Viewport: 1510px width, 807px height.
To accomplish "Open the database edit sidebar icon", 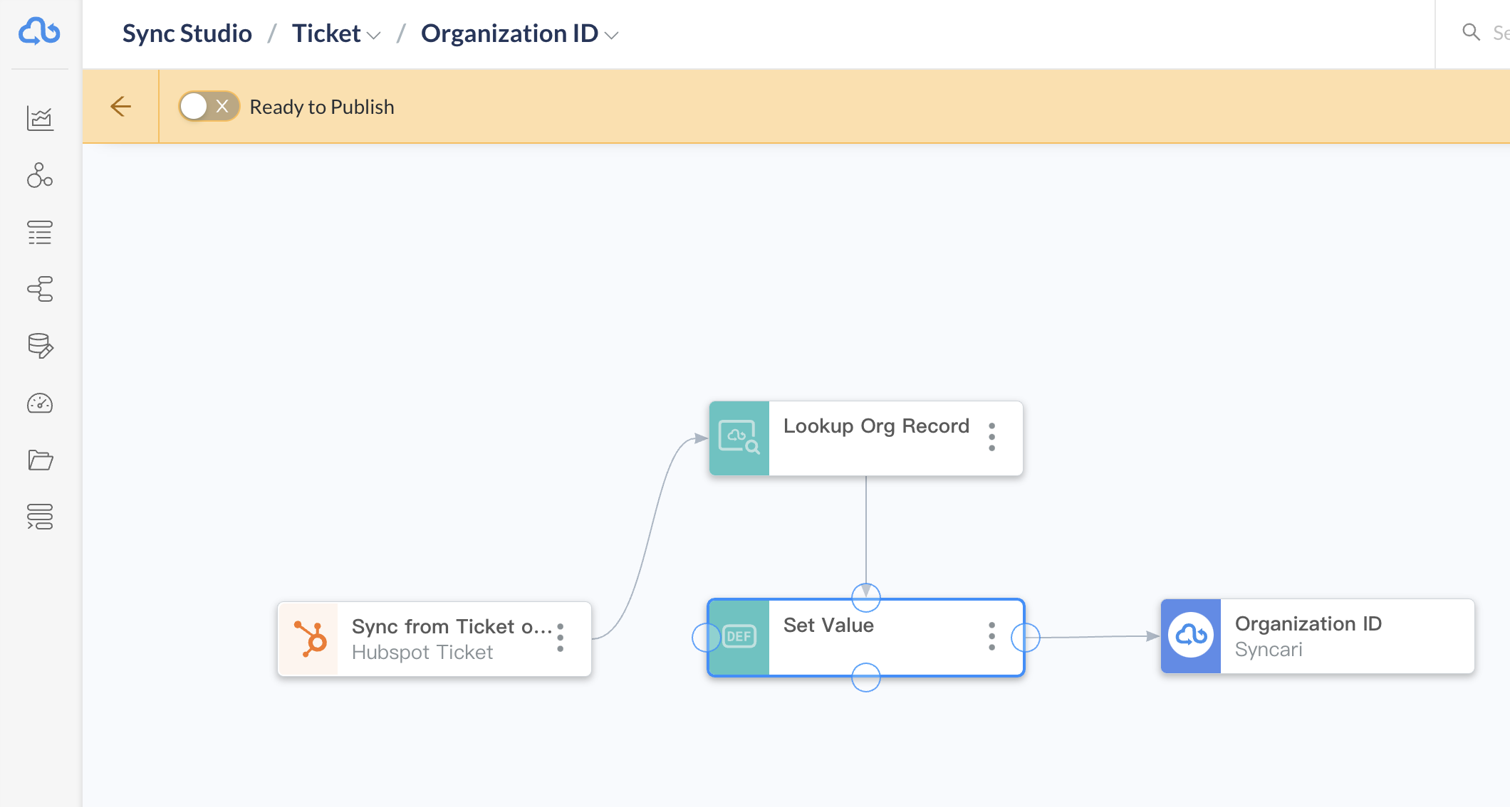I will coord(40,346).
